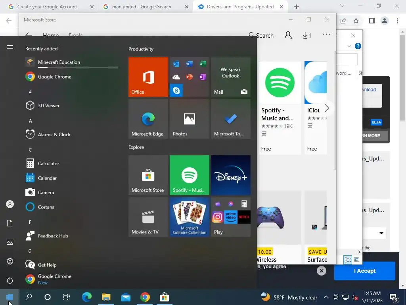Open taskbar Search magnifier
The image size is (406, 305).
(29, 297)
